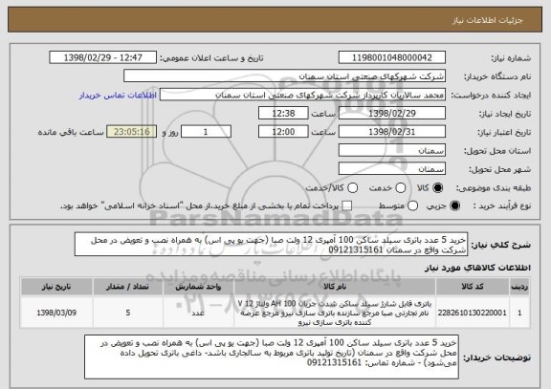This screenshot has height=389, width=551.
Task: Click the remaining days count field
Action: tap(206, 132)
